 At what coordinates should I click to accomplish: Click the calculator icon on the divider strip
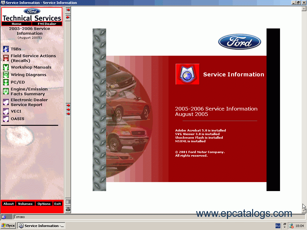coord(67,202)
